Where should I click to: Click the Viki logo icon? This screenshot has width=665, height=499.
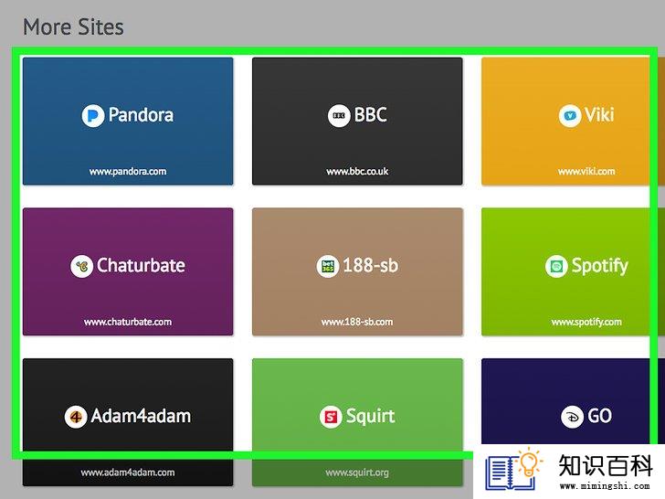(570, 115)
